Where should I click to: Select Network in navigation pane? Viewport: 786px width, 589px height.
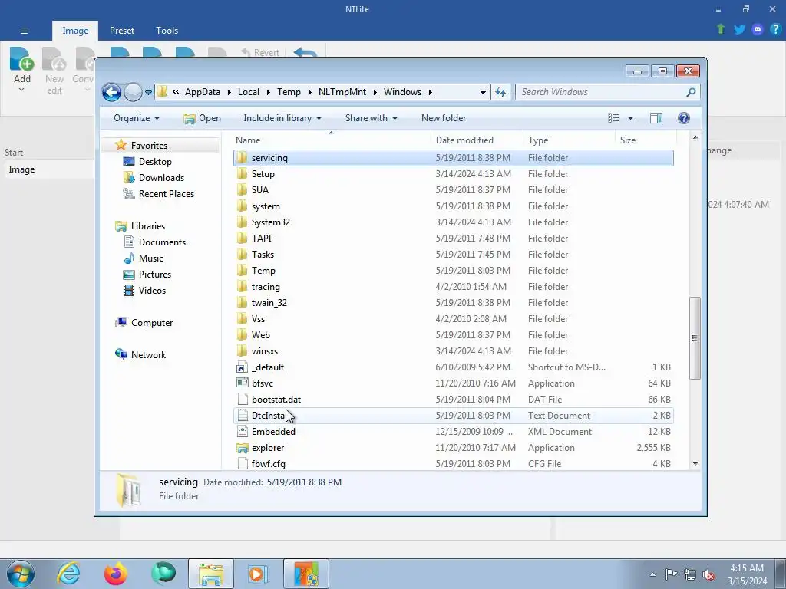pos(140,355)
